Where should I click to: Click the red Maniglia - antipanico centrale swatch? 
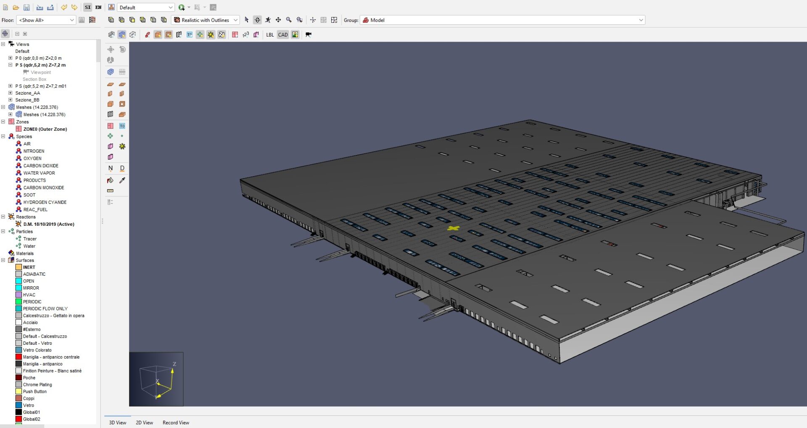18,357
